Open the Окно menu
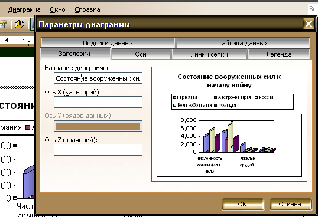The image size is (318, 217). click(57, 9)
